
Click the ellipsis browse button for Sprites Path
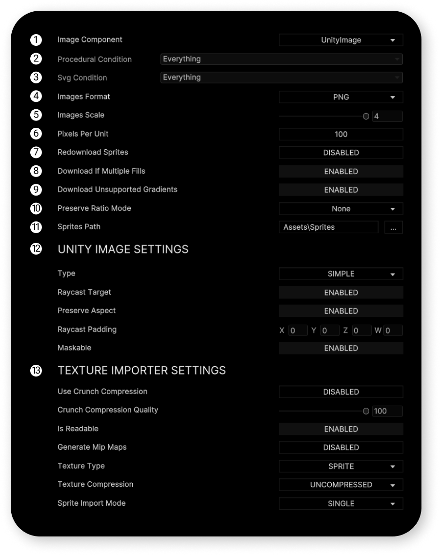point(393,227)
